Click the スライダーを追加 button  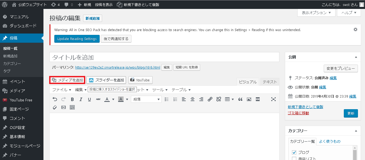tap(106, 80)
